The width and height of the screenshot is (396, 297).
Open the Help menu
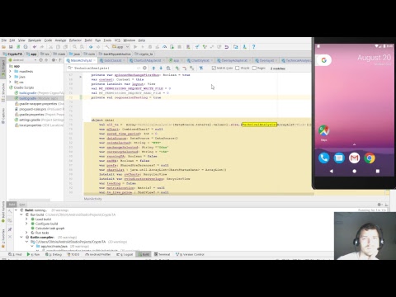142,40
